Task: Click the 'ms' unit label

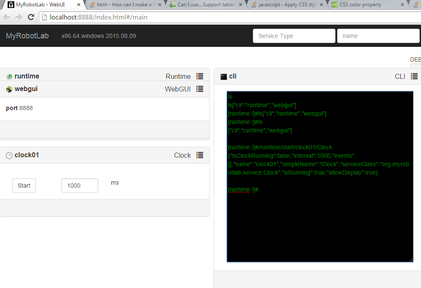Action: click(115, 183)
